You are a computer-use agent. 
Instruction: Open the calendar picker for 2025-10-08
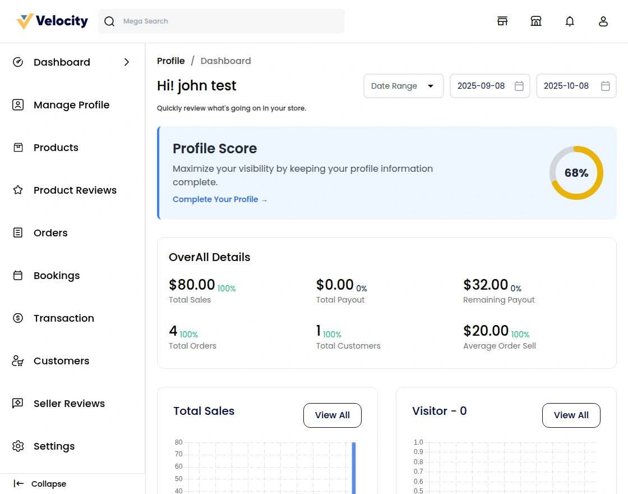[x=606, y=86]
